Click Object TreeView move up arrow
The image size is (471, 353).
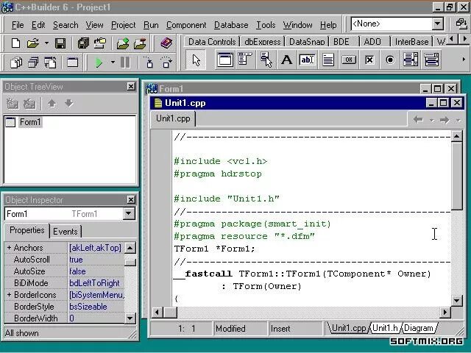pos(52,104)
